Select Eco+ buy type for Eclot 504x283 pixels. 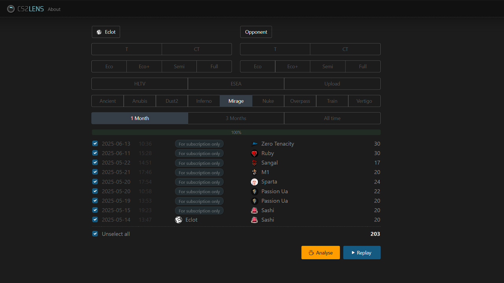click(144, 66)
